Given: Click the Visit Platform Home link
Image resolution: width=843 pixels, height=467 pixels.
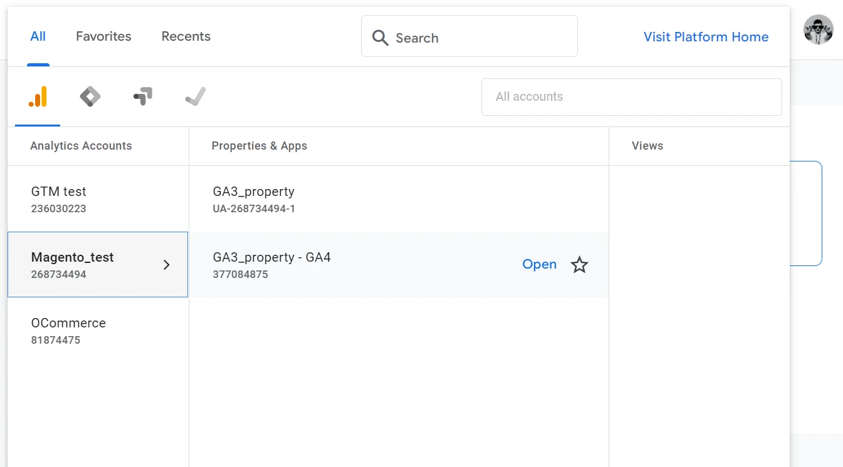Looking at the screenshot, I should click(706, 37).
